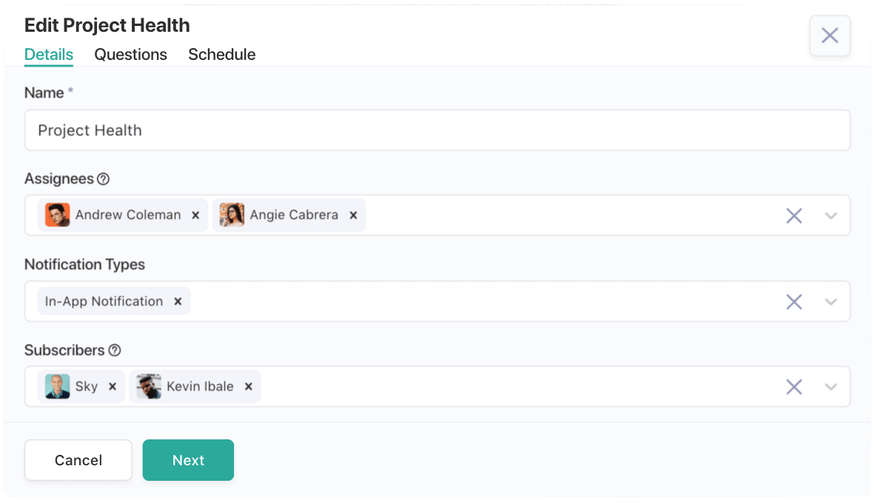The height and width of the screenshot is (503, 878).
Task: Remove Angie Cabrera from Assignees
Action: pos(353,215)
